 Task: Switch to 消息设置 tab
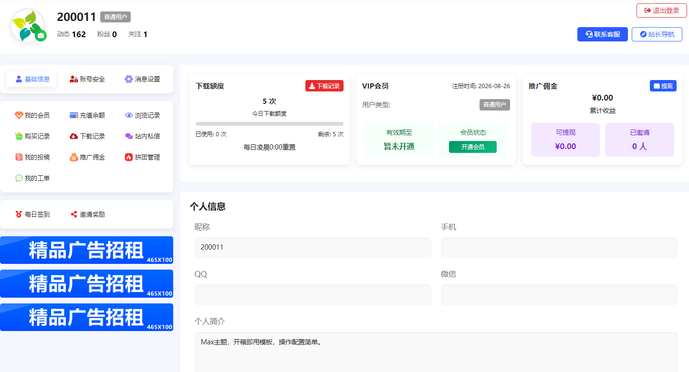(142, 79)
